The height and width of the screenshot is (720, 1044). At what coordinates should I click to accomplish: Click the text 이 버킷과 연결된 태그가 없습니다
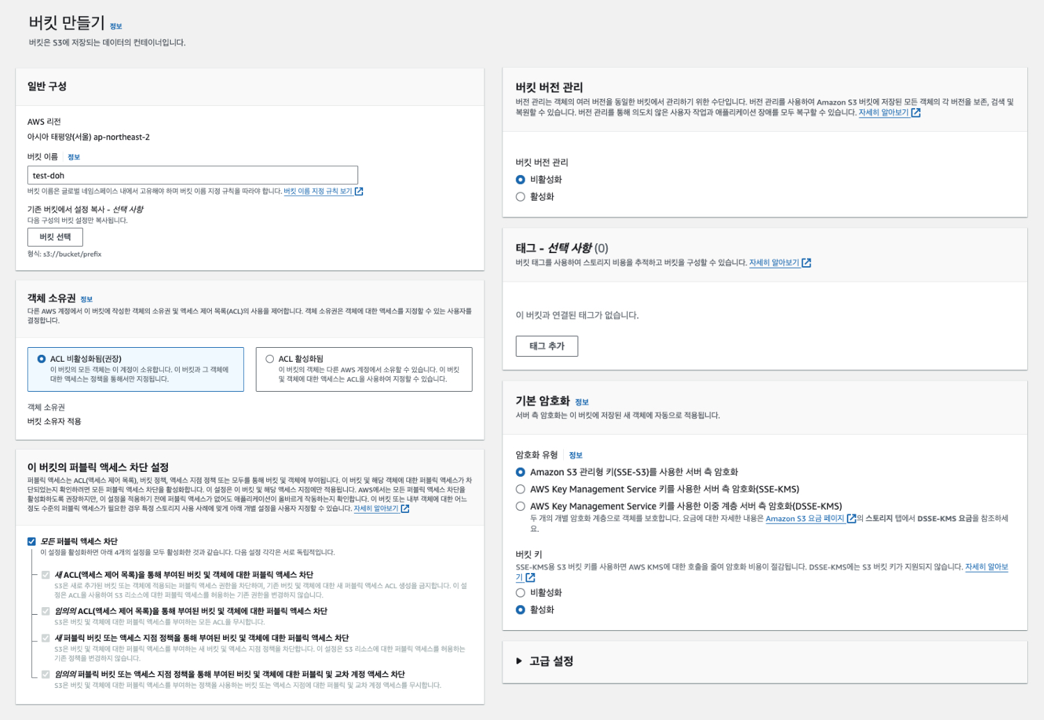[577, 315]
